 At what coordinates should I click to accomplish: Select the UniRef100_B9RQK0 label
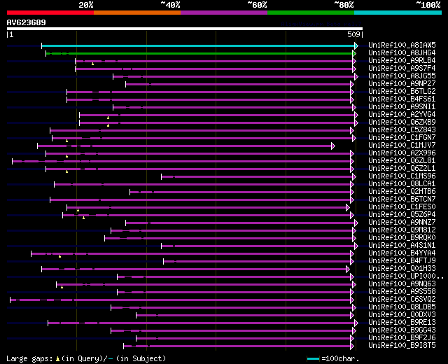point(402,238)
